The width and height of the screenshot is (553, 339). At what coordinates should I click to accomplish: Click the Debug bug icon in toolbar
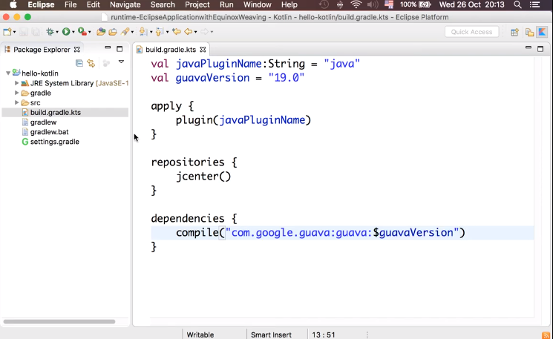(51, 32)
